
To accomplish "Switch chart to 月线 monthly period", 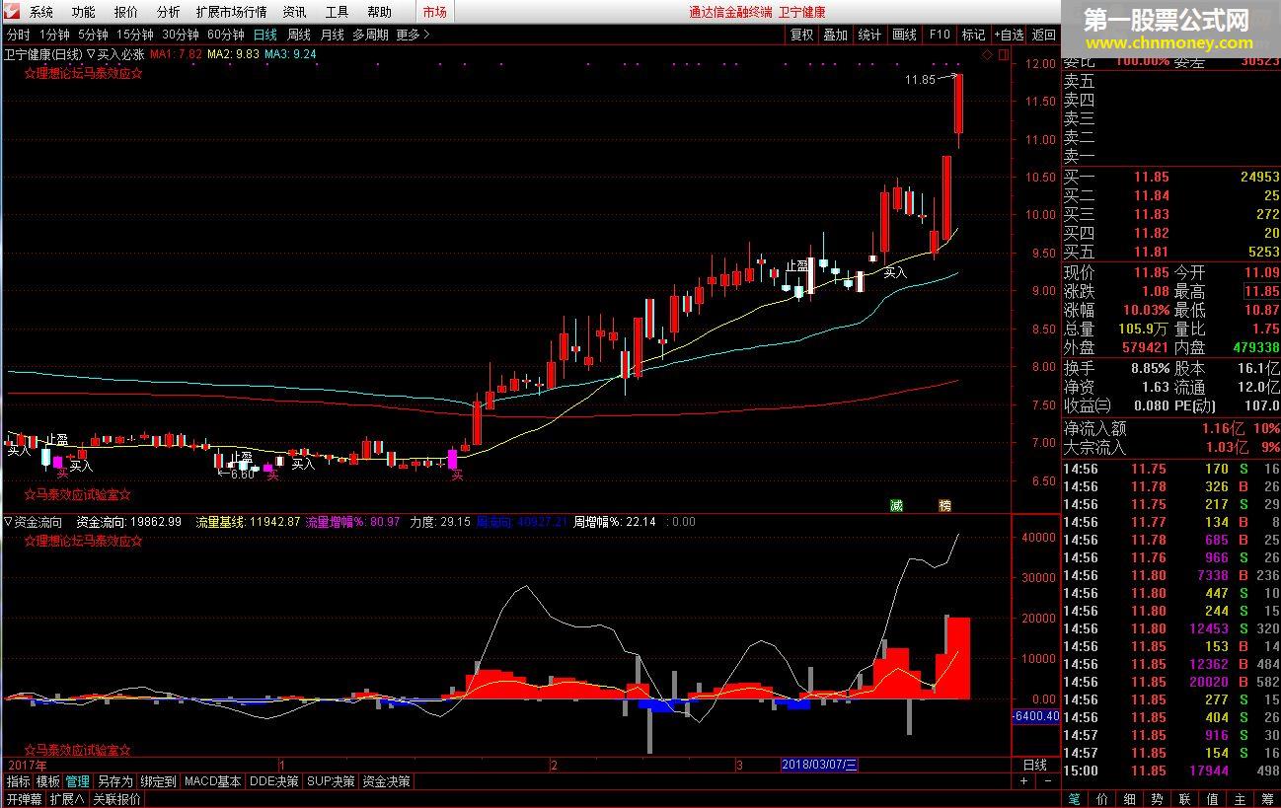I will tap(333, 35).
